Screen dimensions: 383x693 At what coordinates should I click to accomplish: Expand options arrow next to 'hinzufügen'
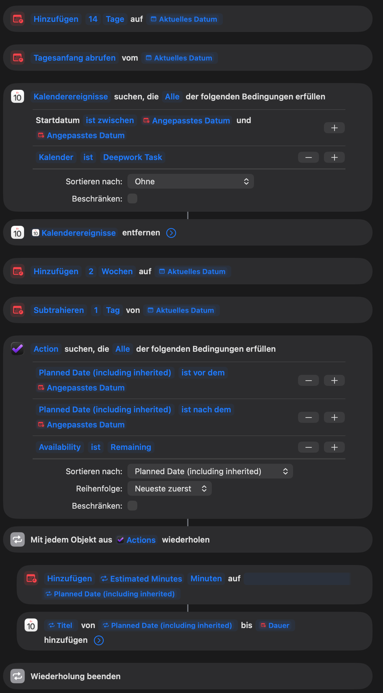(99, 640)
